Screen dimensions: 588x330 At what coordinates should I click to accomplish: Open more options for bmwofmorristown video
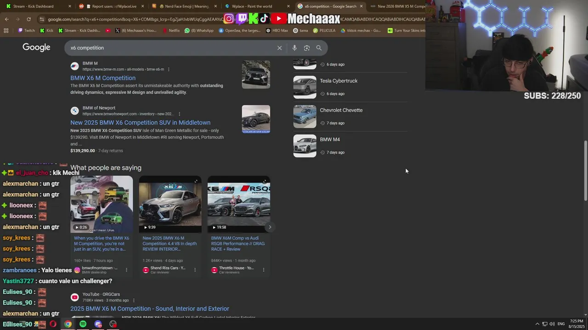pyautogui.click(x=126, y=270)
